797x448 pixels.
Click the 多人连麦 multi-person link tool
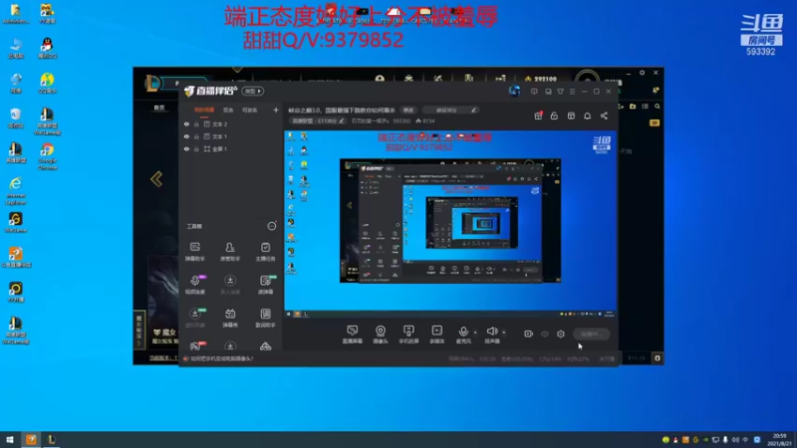(x=230, y=285)
